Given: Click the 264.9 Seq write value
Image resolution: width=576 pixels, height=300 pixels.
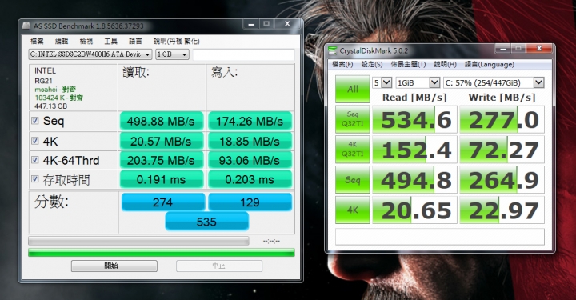Looking at the screenshot, I should [x=502, y=180].
